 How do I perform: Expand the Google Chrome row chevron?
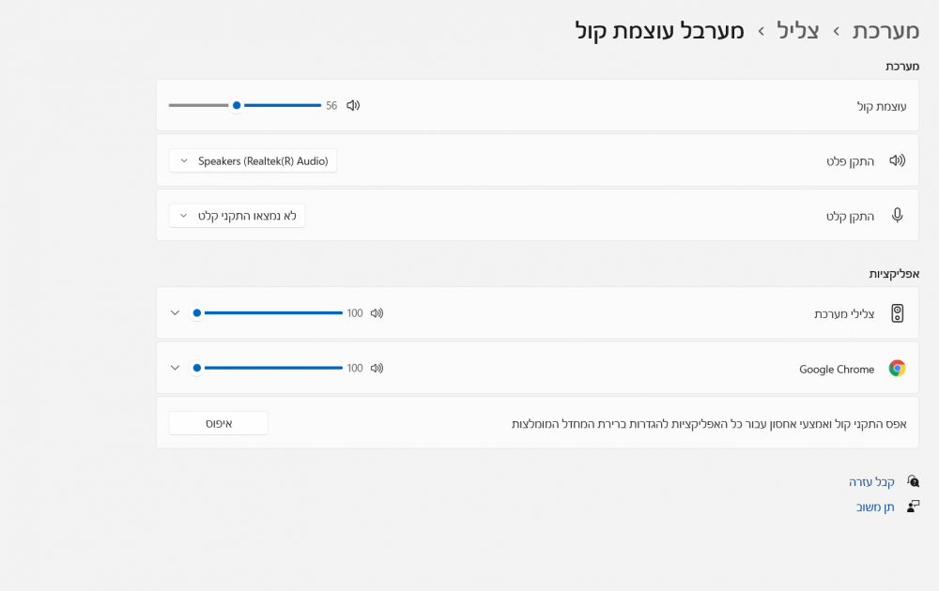click(175, 368)
